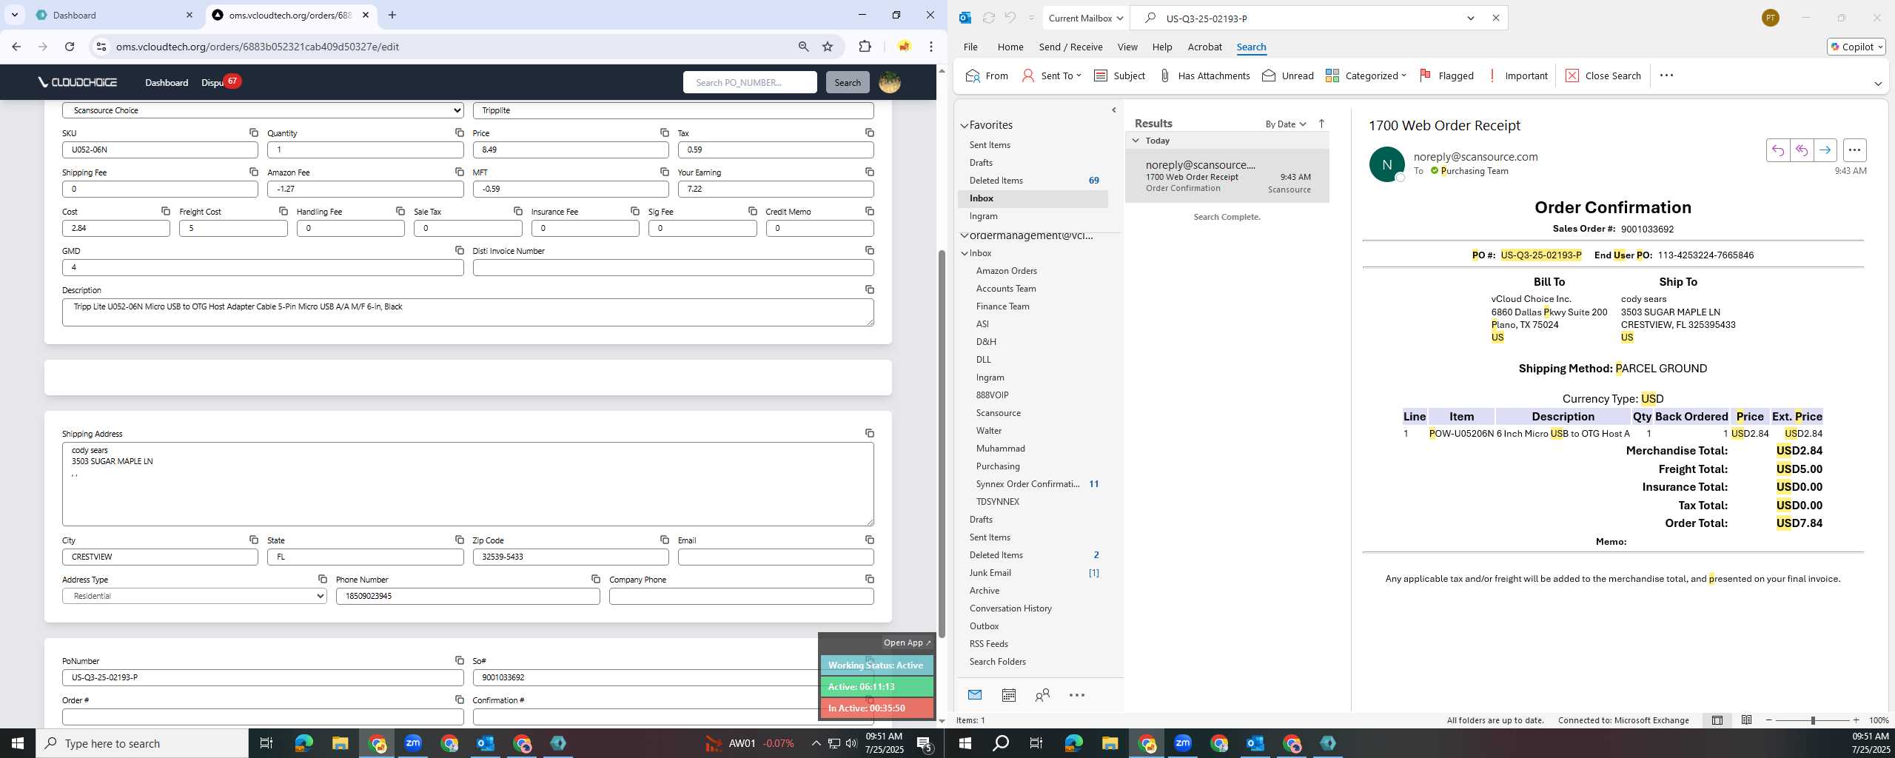Open Chrome extensions puzzle icon
1895x758 pixels.
pos(865,47)
